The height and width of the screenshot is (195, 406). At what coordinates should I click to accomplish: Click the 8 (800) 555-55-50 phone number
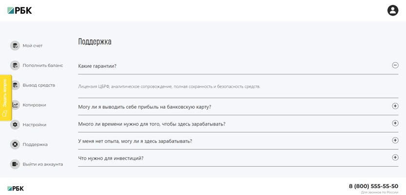[373, 186]
